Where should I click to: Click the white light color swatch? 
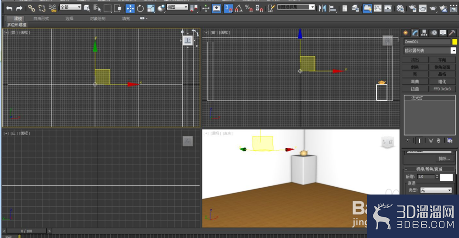point(446,177)
